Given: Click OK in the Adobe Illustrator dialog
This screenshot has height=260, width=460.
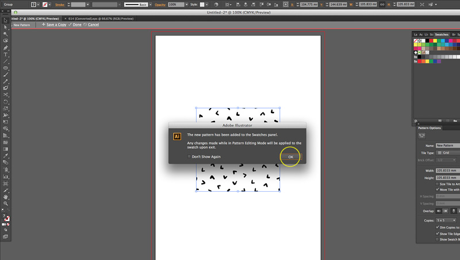Looking at the screenshot, I should click(x=291, y=157).
